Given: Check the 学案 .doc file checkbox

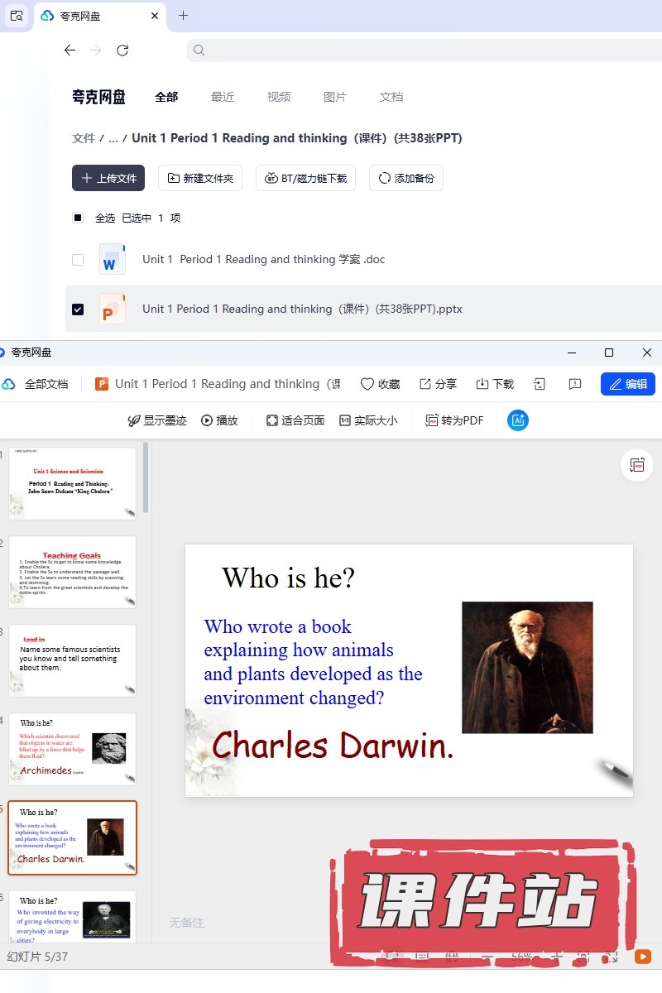Looking at the screenshot, I should click(x=78, y=260).
